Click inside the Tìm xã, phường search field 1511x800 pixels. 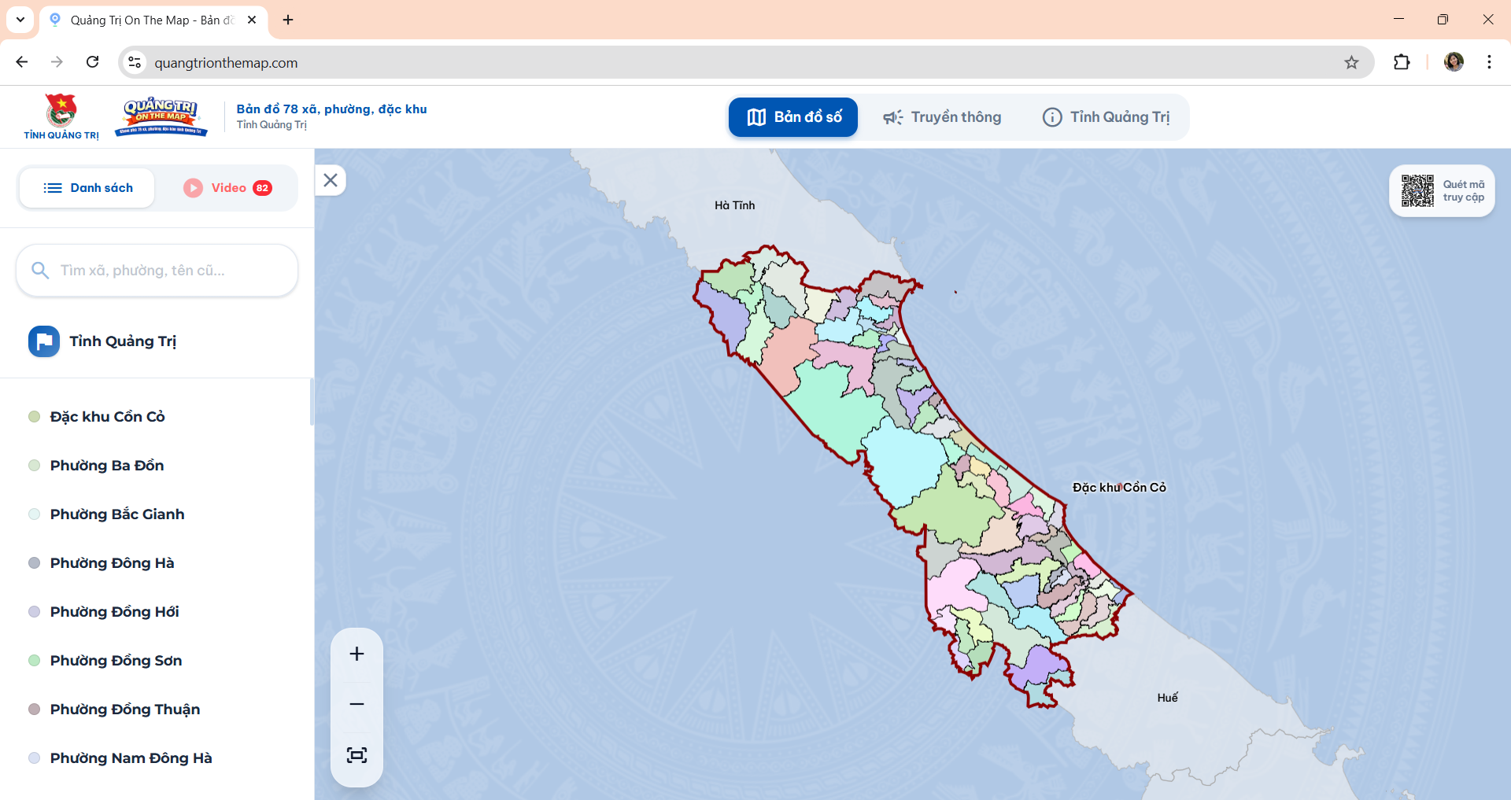point(157,270)
